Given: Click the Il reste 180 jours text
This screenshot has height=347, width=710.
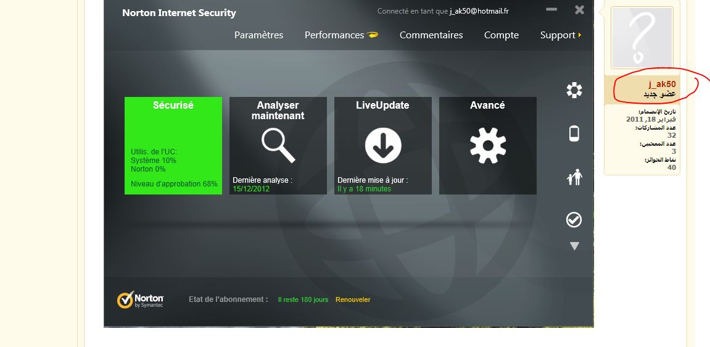Looking at the screenshot, I should click(303, 299).
